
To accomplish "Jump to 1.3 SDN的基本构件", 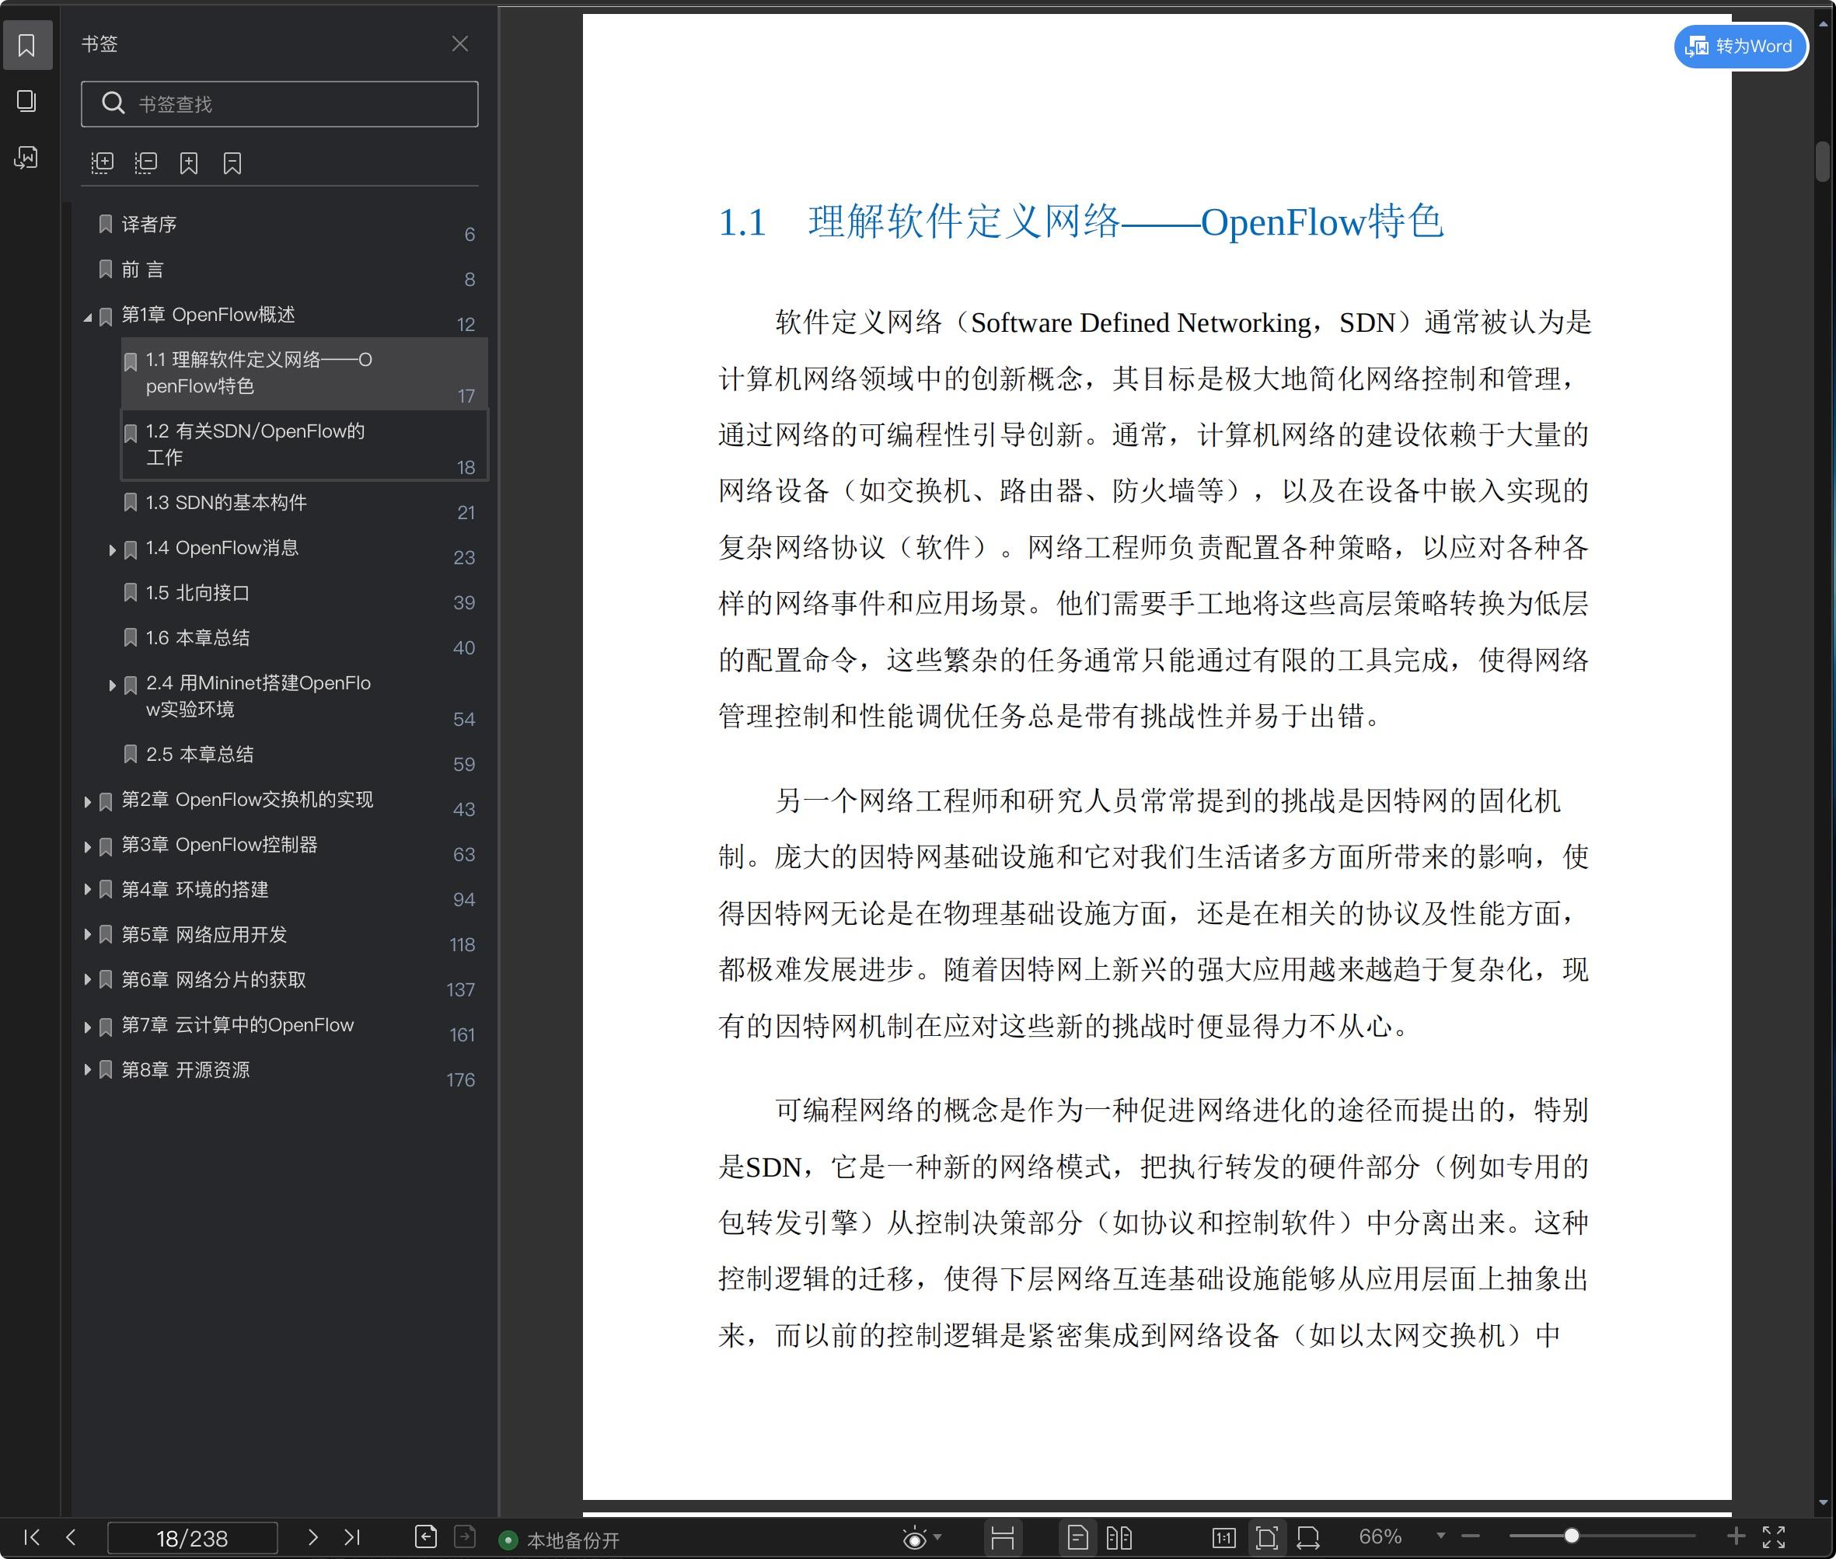I will (x=225, y=503).
